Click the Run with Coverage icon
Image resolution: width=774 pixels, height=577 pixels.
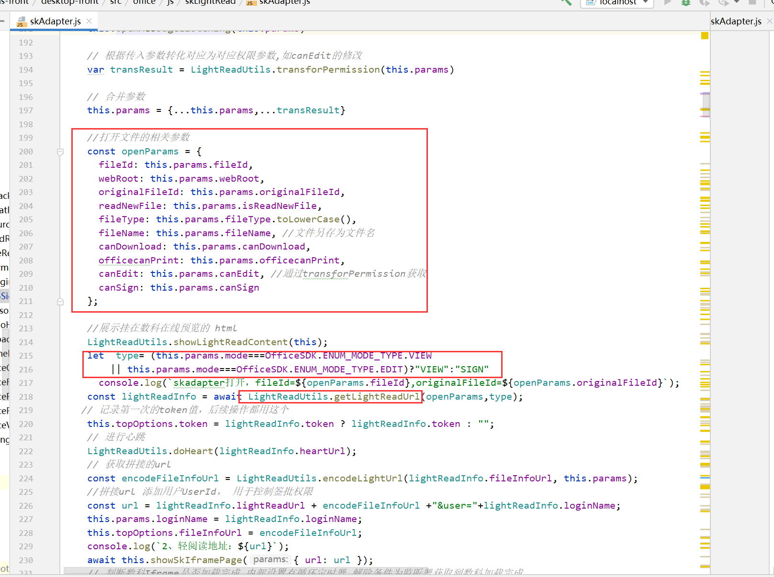tap(704, 2)
